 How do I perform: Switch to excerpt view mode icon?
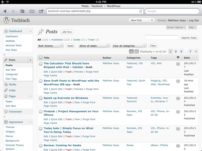coord(136,51)
